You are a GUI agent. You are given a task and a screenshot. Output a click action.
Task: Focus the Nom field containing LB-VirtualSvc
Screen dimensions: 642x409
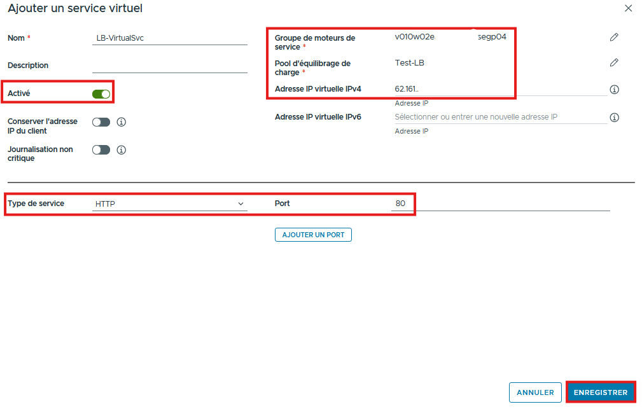tap(169, 38)
